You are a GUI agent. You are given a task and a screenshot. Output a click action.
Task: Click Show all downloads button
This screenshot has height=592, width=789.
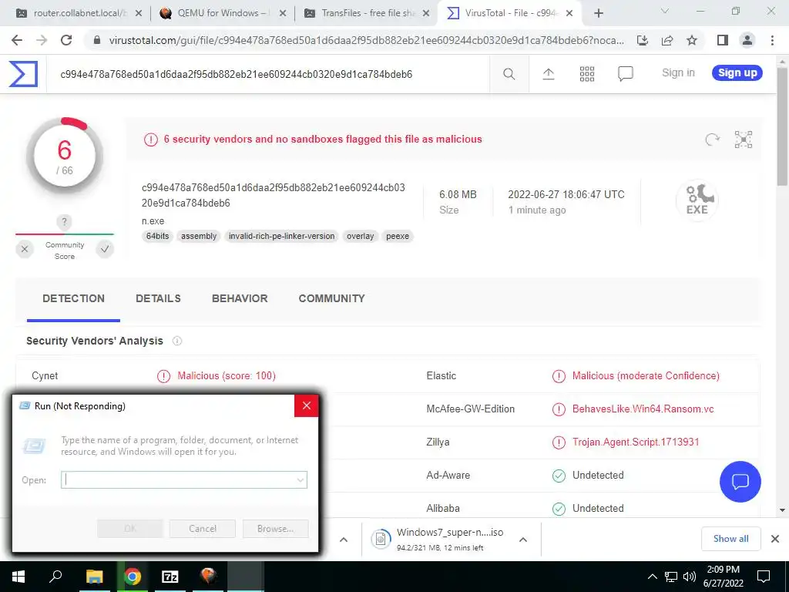(730, 539)
